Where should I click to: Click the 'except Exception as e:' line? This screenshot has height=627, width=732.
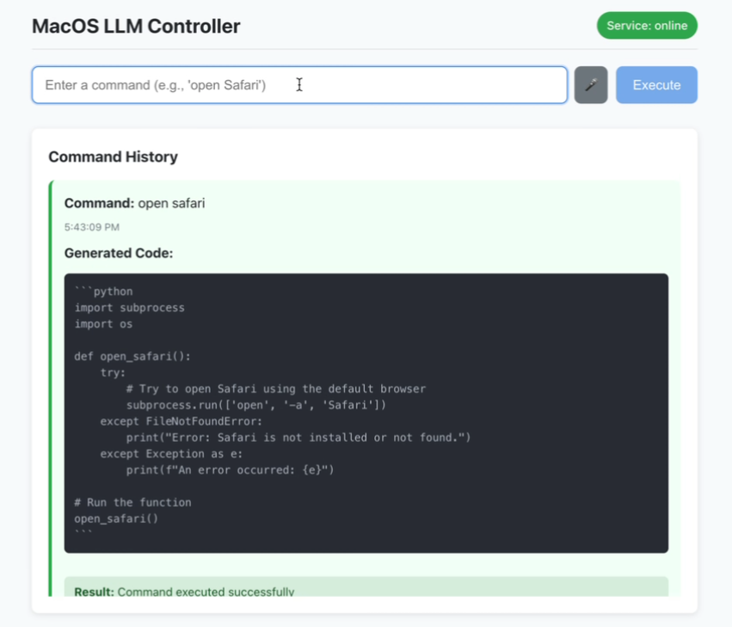(x=170, y=453)
